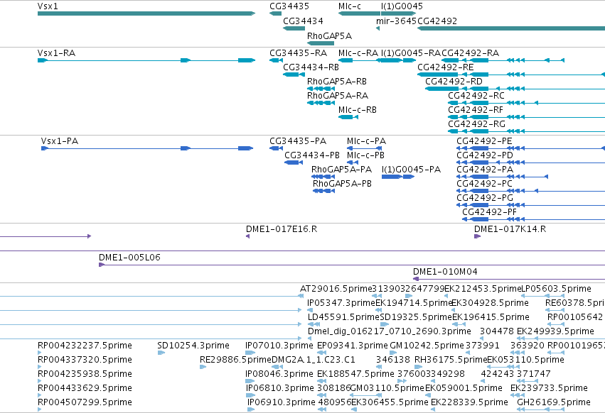
Task: Click the RH36175.5prime EST label
Action: coord(451,360)
